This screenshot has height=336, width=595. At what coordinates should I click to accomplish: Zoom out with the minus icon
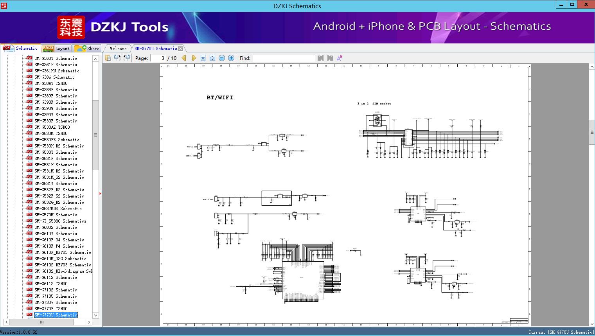point(222,58)
